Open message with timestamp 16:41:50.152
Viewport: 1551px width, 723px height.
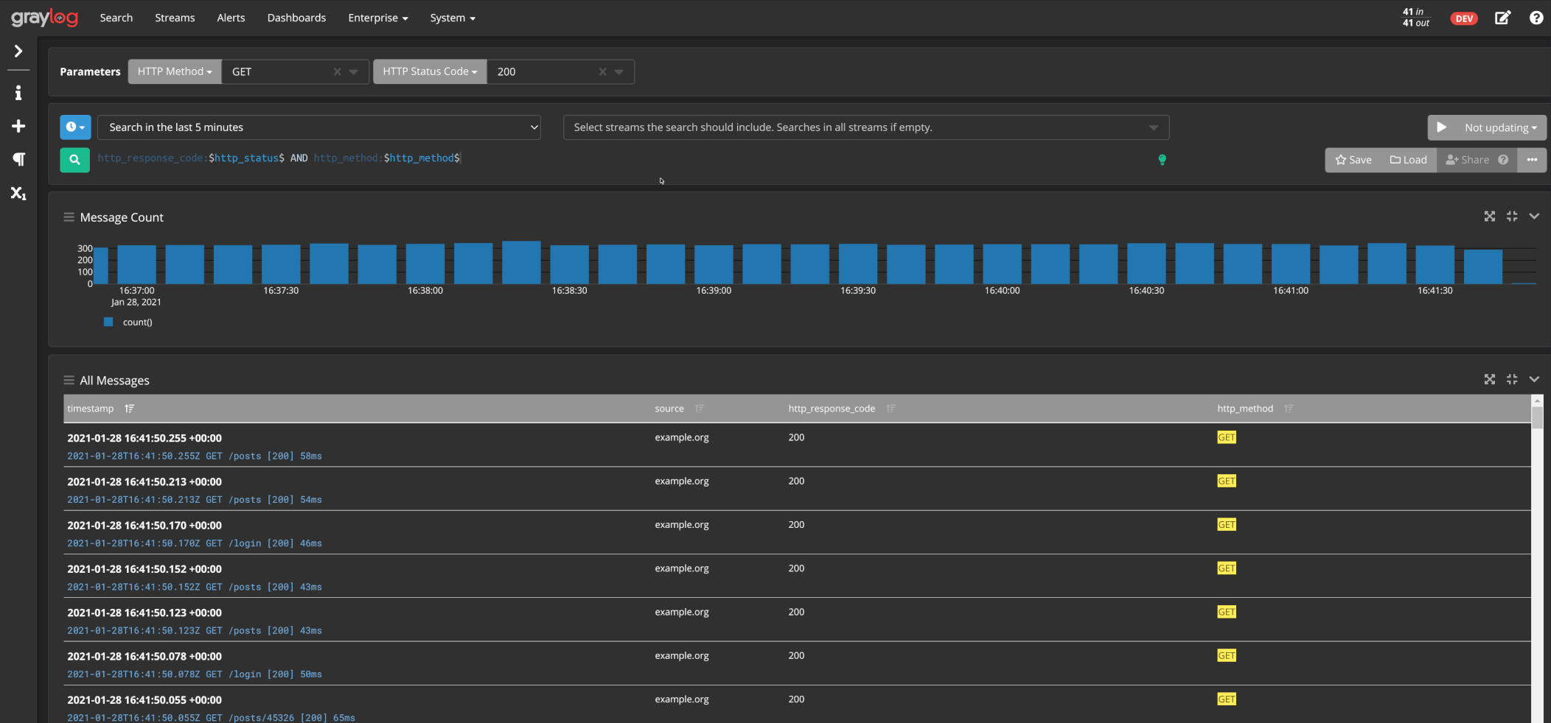(144, 569)
